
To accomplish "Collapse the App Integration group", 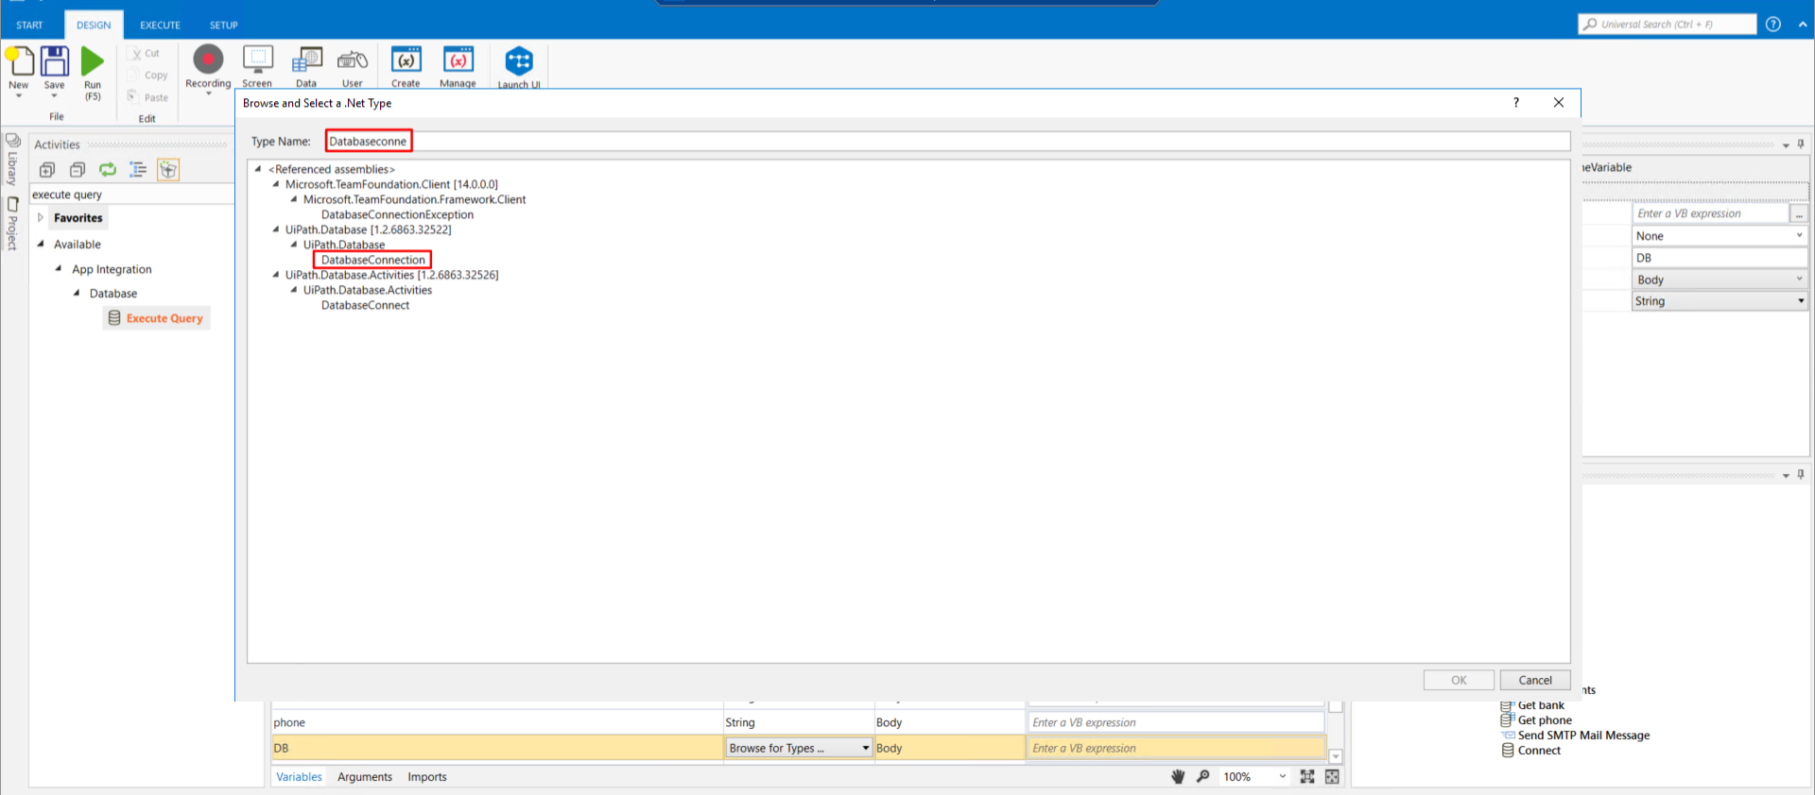I will [59, 269].
